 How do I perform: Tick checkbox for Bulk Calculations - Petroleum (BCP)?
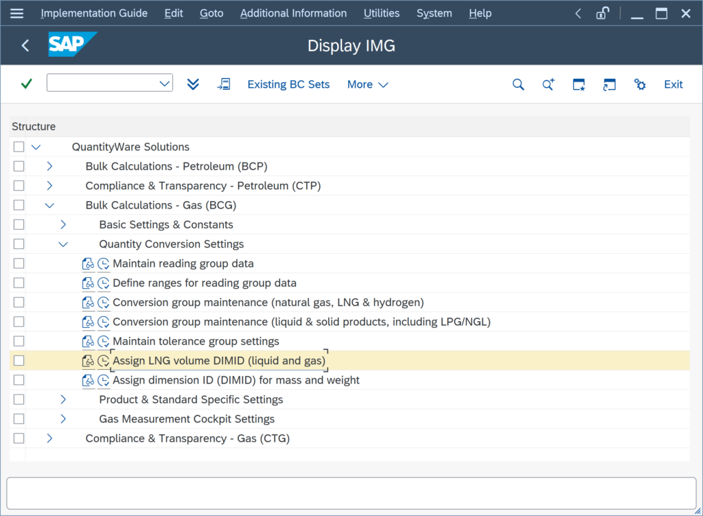[x=19, y=166]
